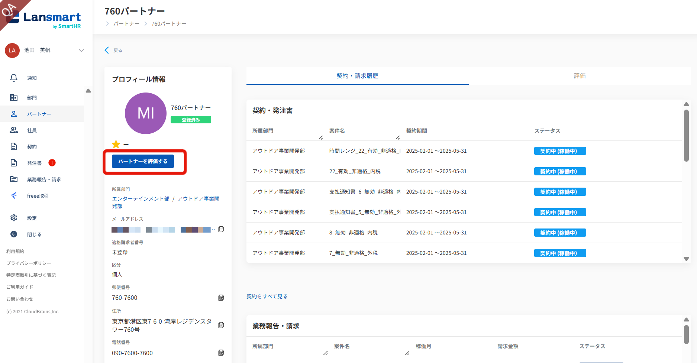Collapse sidebar menu using up arrow
Viewport: 697px width, 363px height.
tap(88, 91)
